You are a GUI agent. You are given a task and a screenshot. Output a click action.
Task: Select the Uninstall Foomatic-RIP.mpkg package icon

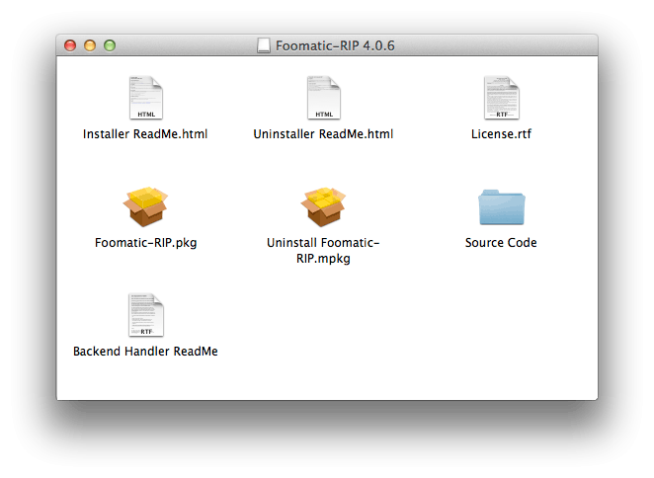[323, 206]
